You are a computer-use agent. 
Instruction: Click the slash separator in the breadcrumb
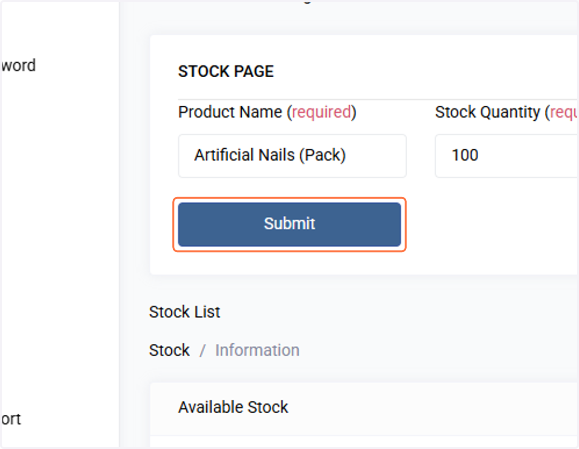[x=203, y=351]
